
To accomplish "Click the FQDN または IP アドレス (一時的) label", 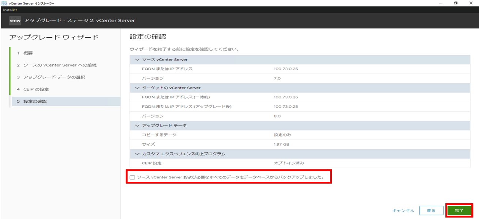I will 176,97.
